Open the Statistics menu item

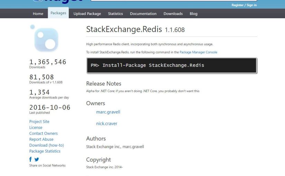click(x=115, y=14)
